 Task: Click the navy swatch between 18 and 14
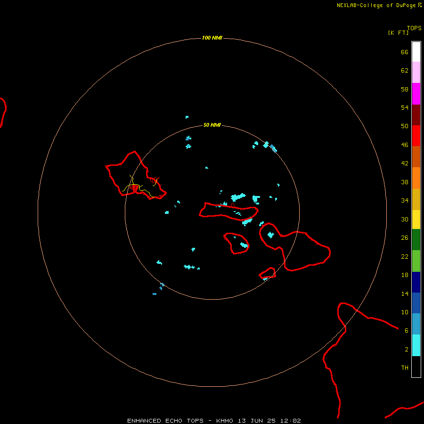tap(416, 282)
